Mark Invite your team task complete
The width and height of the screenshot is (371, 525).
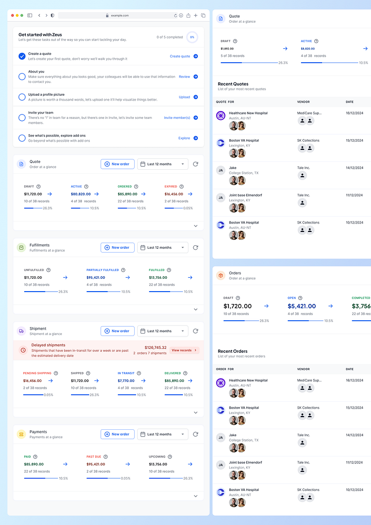click(x=22, y=118)
